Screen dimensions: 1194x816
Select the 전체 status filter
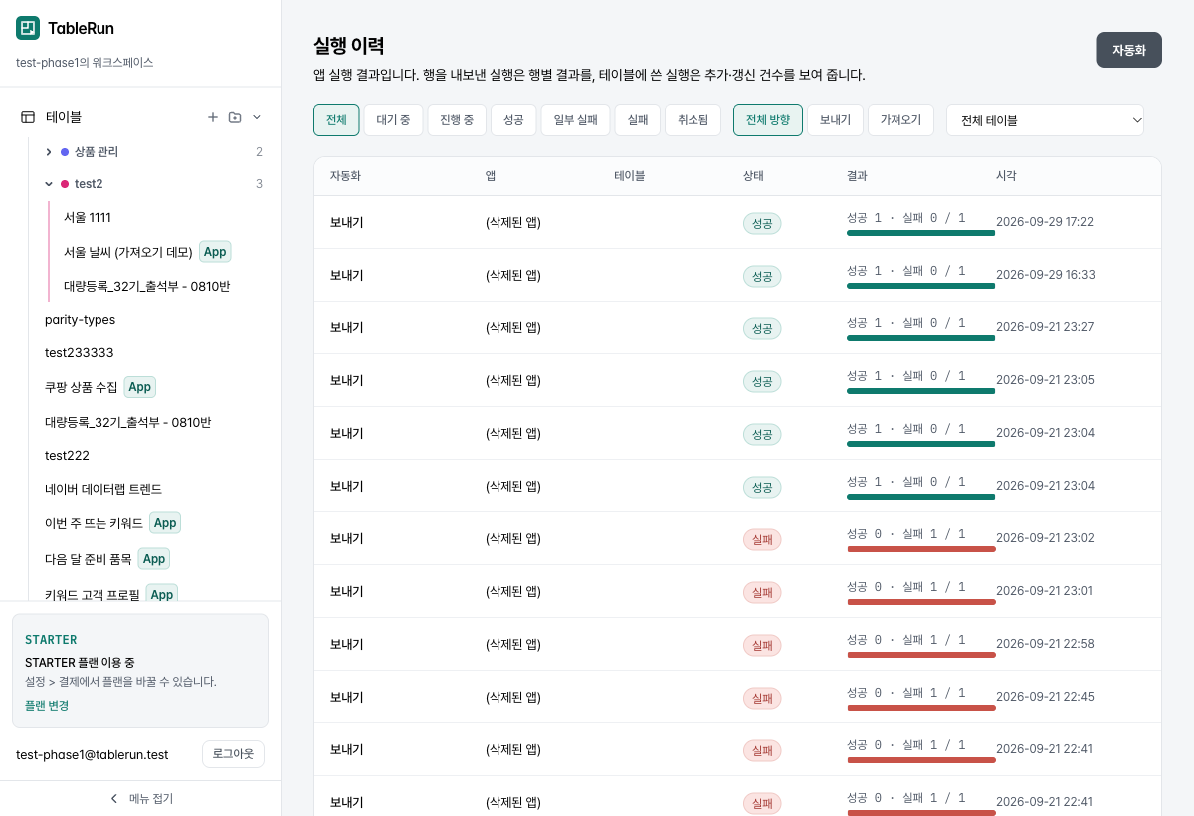[x=336, y=120]
